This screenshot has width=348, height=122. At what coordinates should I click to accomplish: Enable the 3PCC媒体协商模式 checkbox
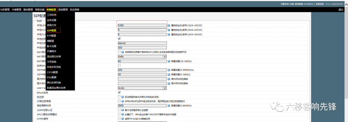(119, 114)
